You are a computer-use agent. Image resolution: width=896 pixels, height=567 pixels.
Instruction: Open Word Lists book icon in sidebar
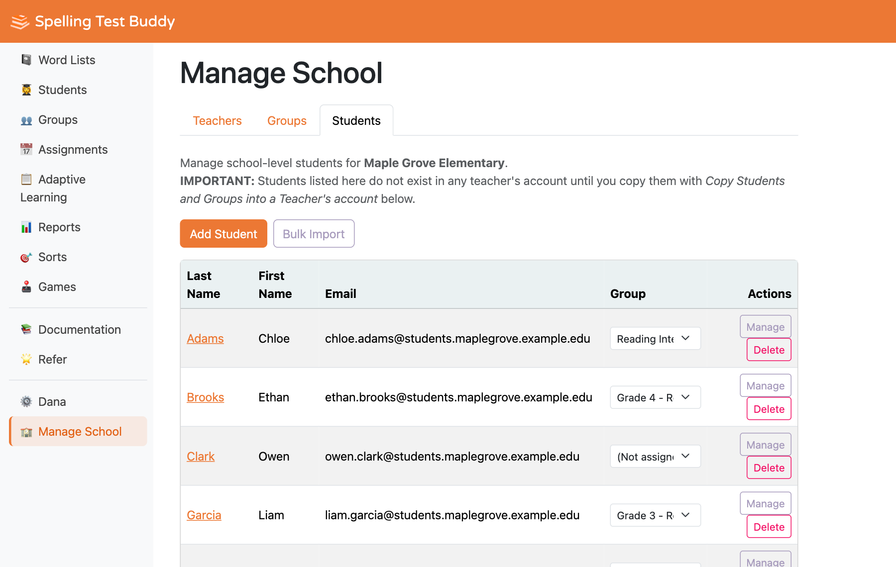(26, 60)
